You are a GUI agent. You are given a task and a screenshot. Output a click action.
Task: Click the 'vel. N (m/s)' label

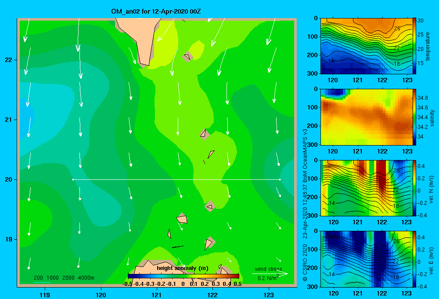pos(432,190)
